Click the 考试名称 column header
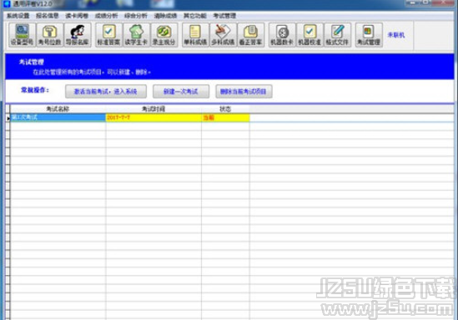 (x=58, y=109)
